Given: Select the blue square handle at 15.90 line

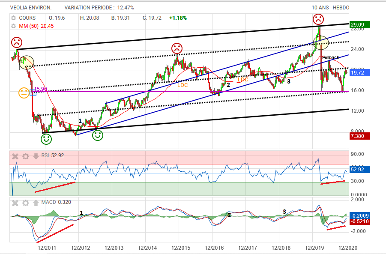Looking at the screenshot, I should click(33, 92).
